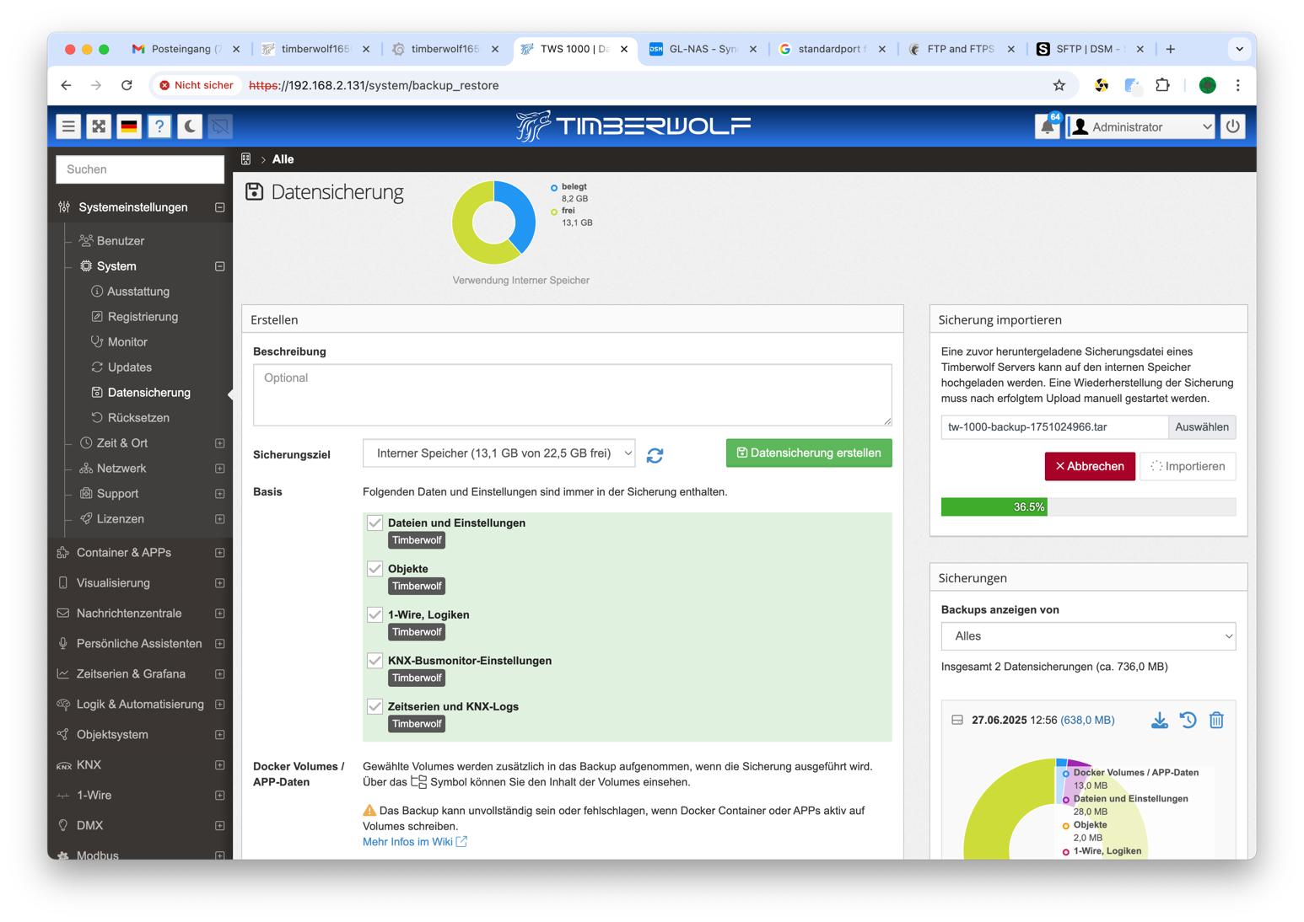
Task: Click breadcrumb home icon
Action: [246, 159]
